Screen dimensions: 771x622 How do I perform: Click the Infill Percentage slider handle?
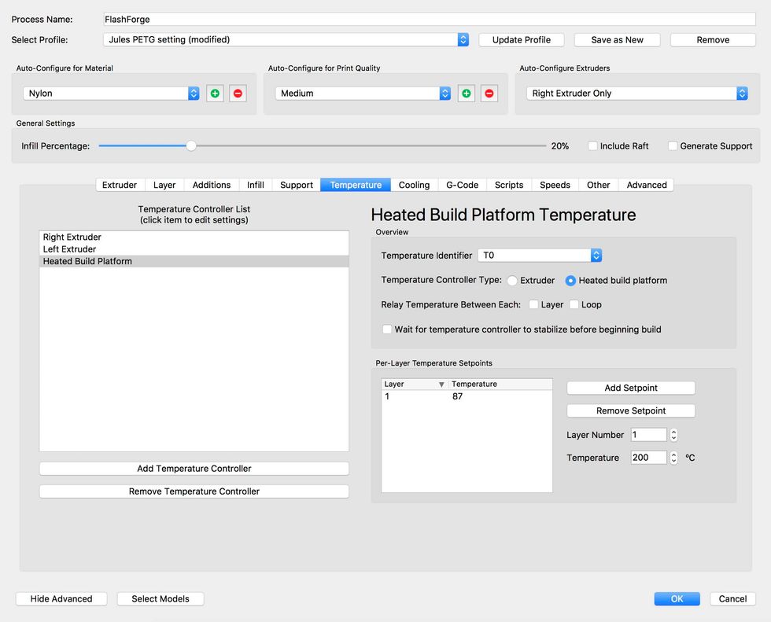(x=190, y=145)
